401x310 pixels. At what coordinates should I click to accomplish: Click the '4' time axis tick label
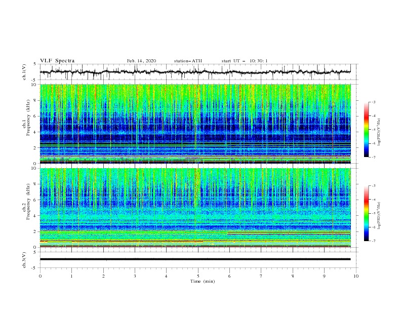click(166, 276)
